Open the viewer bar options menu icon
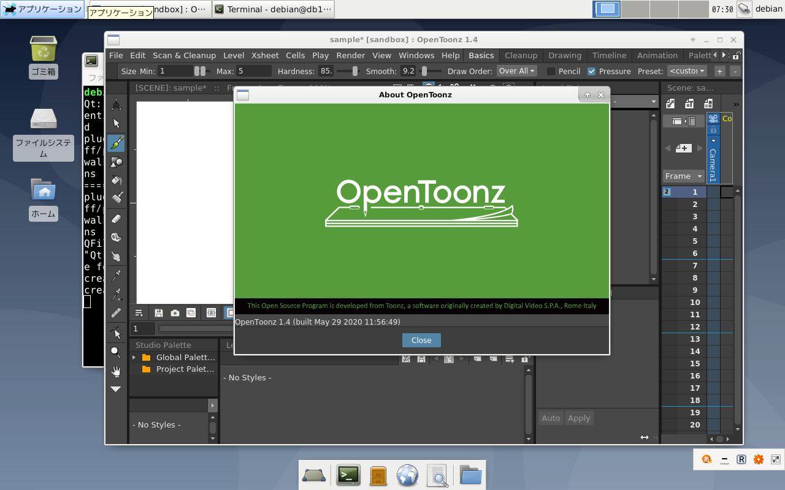The height and width of the screenshot is (490, 785). (x=139, y=312)
